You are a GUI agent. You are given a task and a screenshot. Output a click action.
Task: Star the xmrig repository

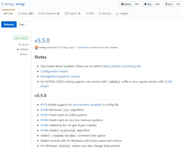pos(148,4)
